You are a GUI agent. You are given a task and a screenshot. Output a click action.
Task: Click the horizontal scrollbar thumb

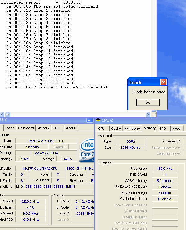(x=8, y=114)
